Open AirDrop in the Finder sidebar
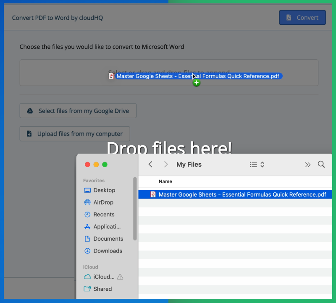 pyautogui.click(x=99, y=202)
